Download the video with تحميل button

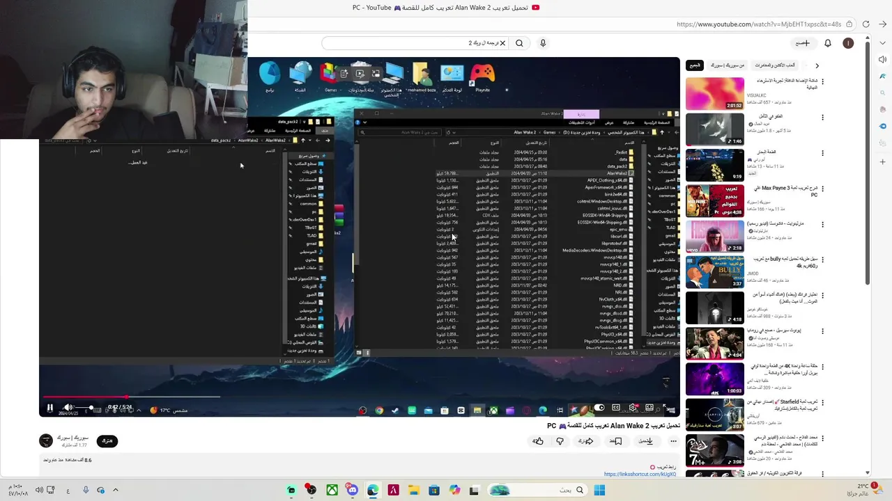[x=646, y=441]
